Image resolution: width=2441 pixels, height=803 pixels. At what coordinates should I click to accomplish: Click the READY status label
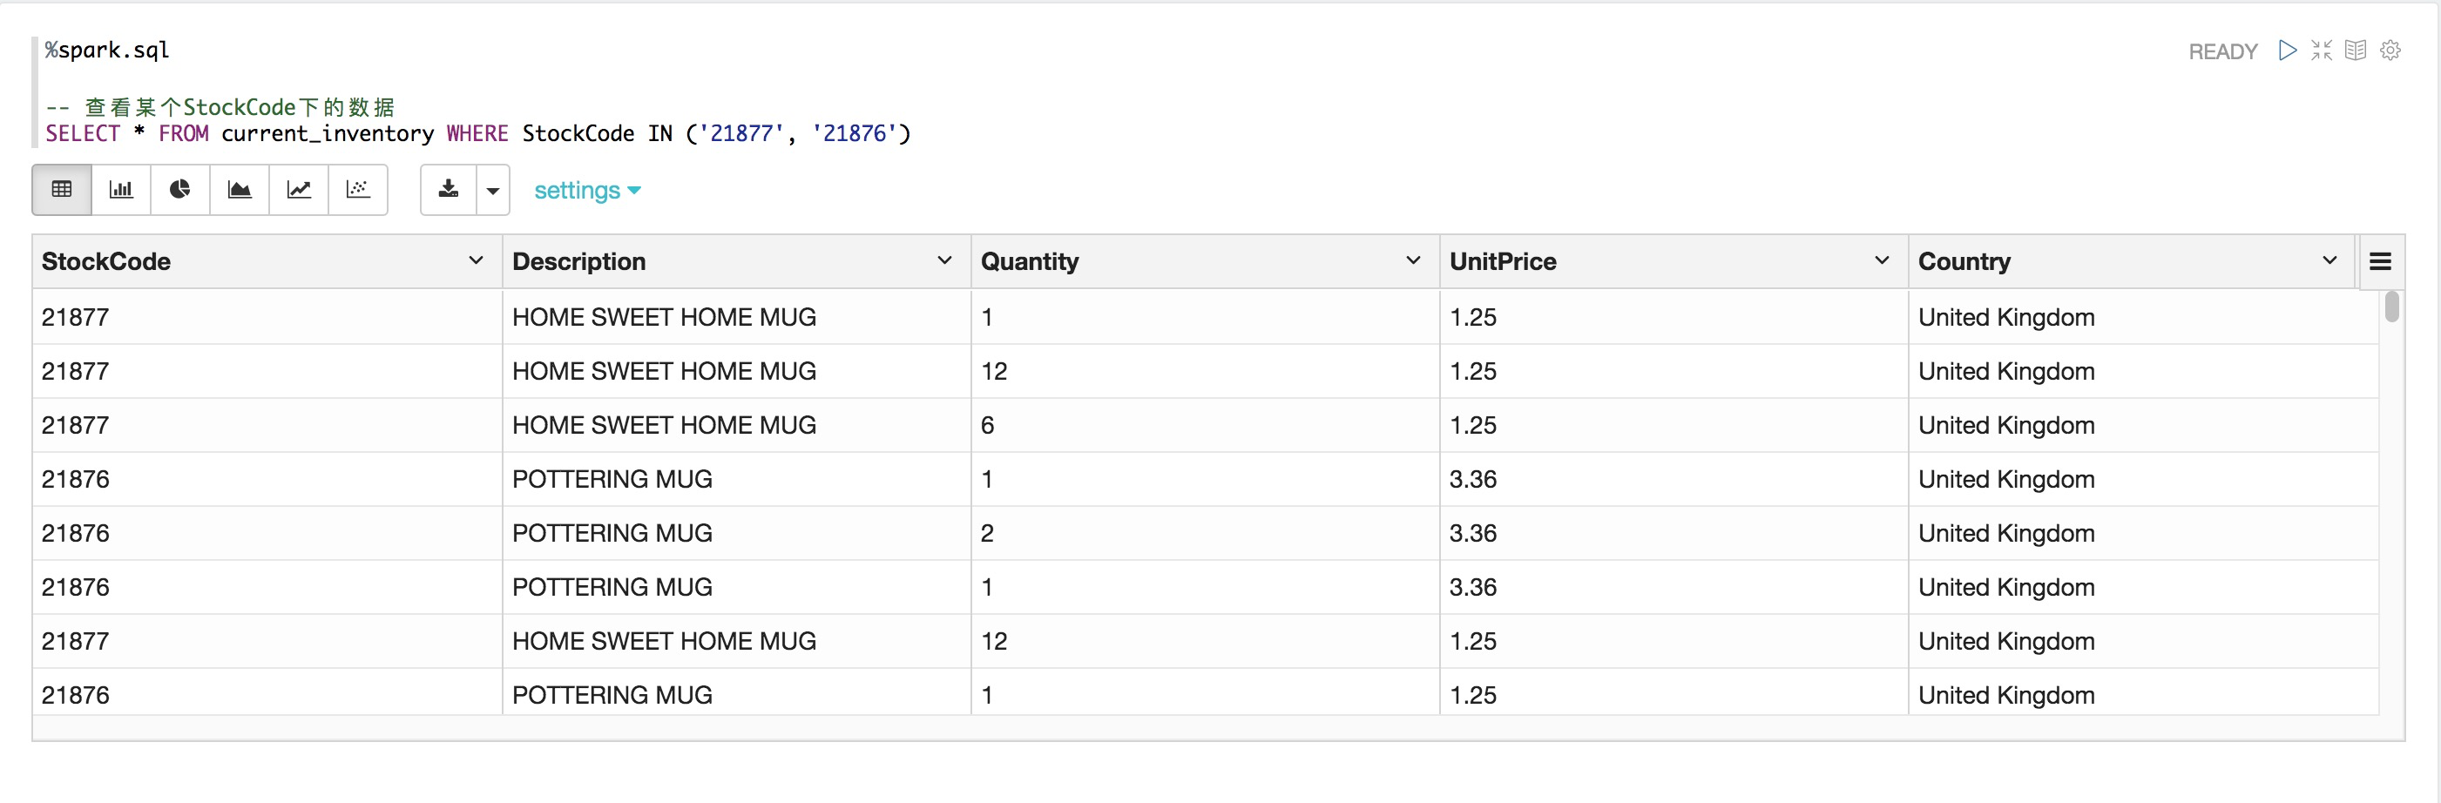(x=2223, y=51)
